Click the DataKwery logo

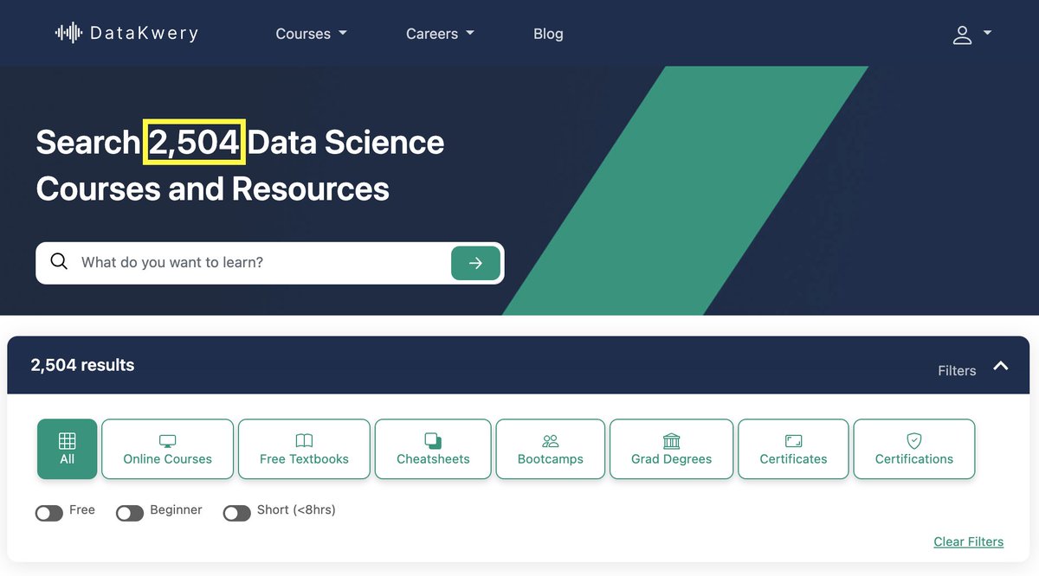(x=126, y=33)
